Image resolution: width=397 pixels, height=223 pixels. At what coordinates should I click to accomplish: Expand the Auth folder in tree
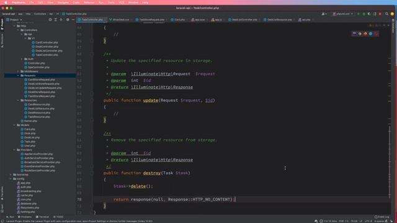[22, 59]
